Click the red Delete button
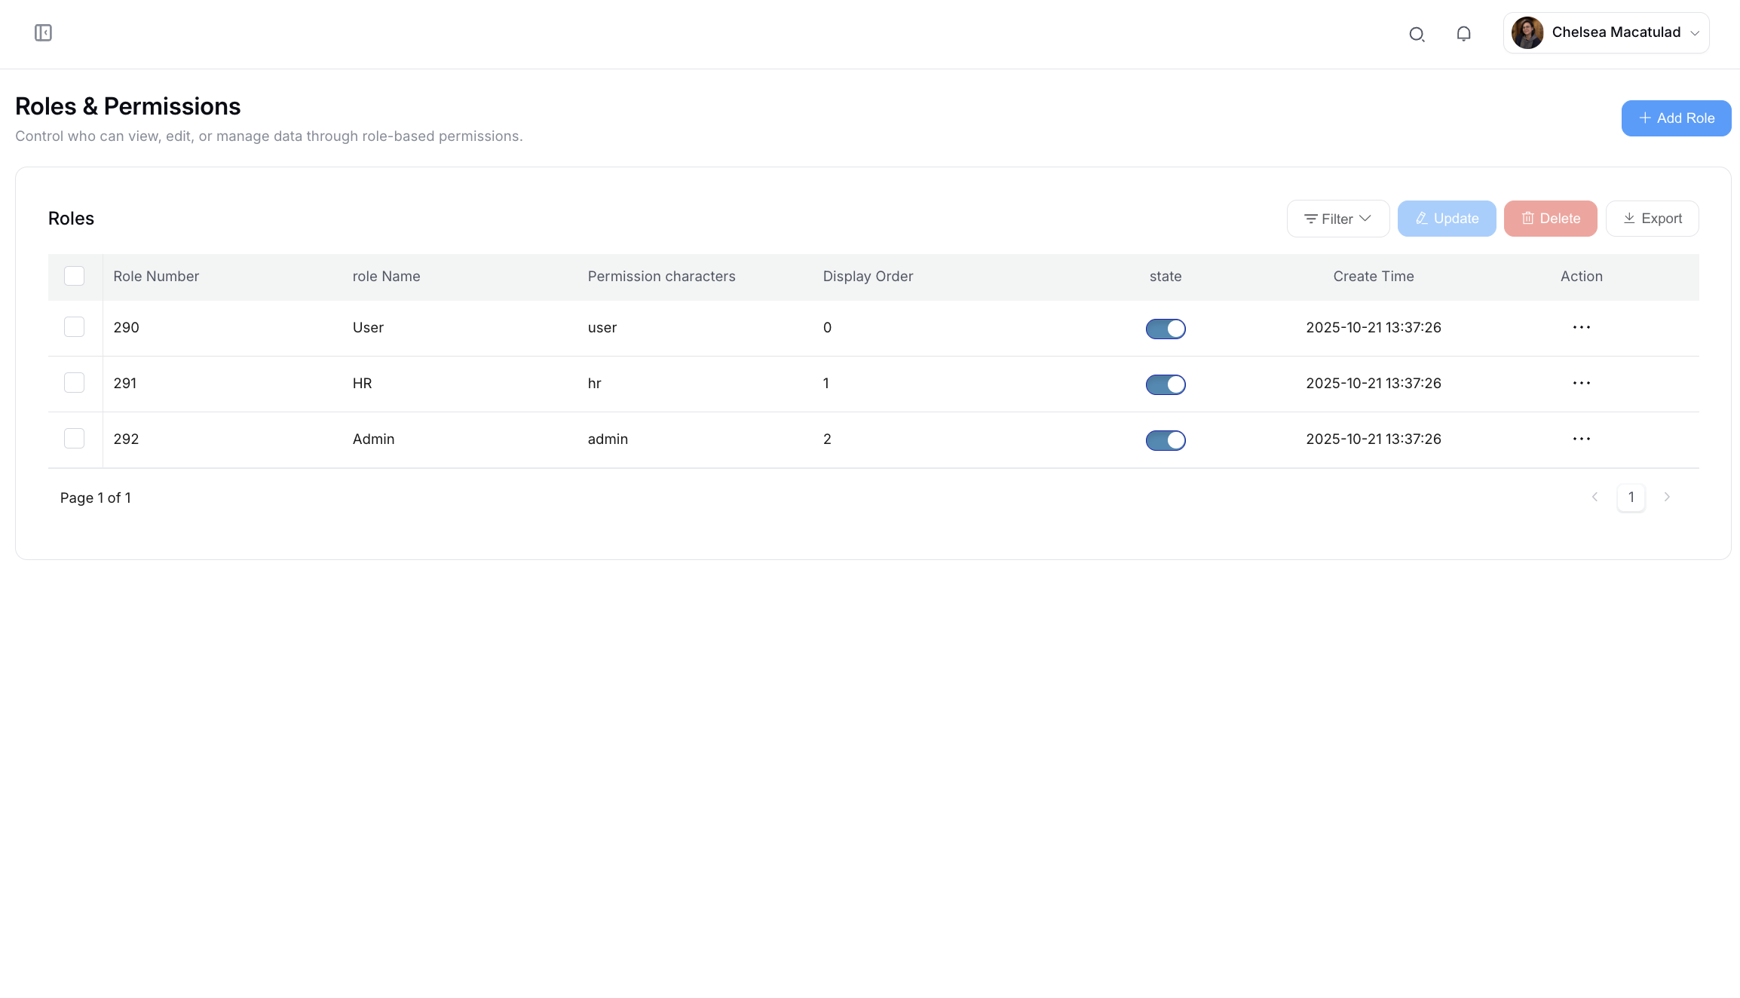 tap(1550, 219)
